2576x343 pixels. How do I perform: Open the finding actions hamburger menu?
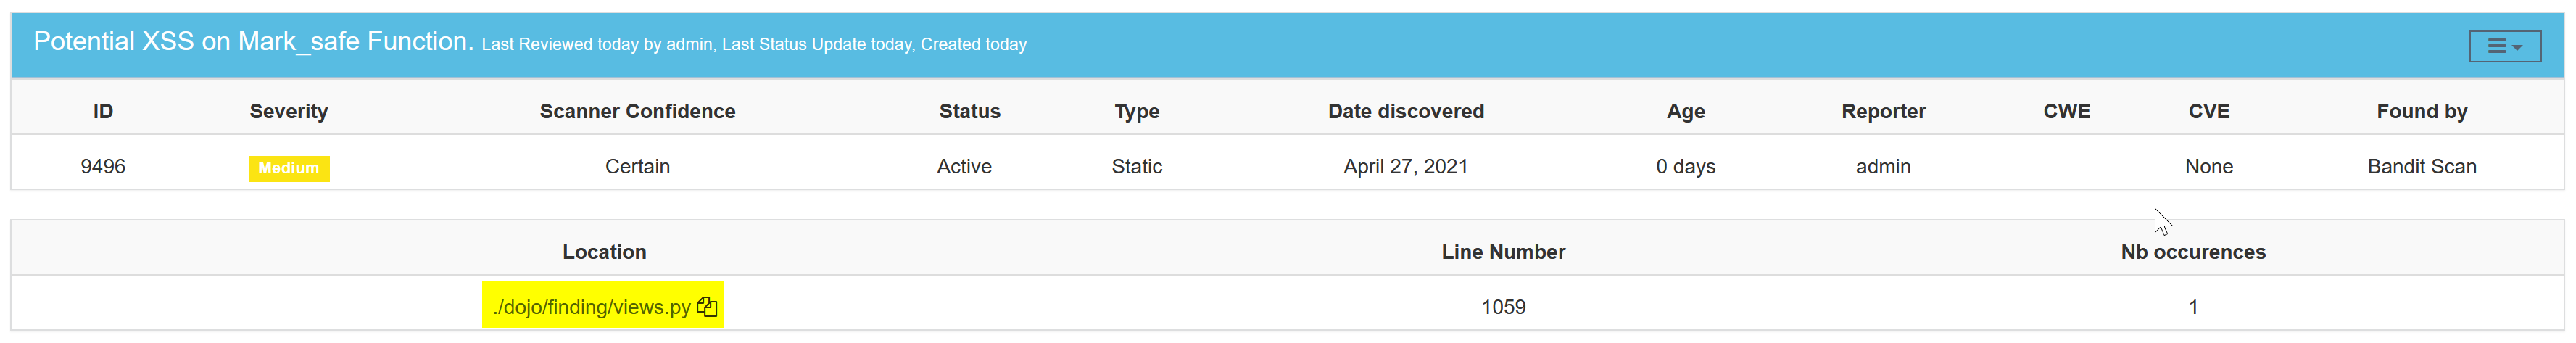pyautogui.click(x=2504, y=46)
